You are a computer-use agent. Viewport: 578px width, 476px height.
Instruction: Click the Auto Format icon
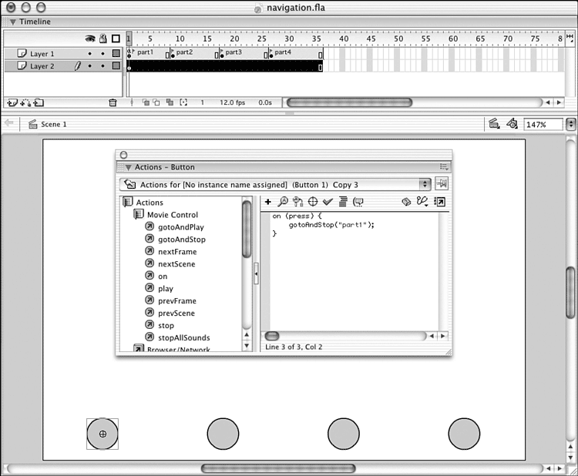[x=343, y=202]
